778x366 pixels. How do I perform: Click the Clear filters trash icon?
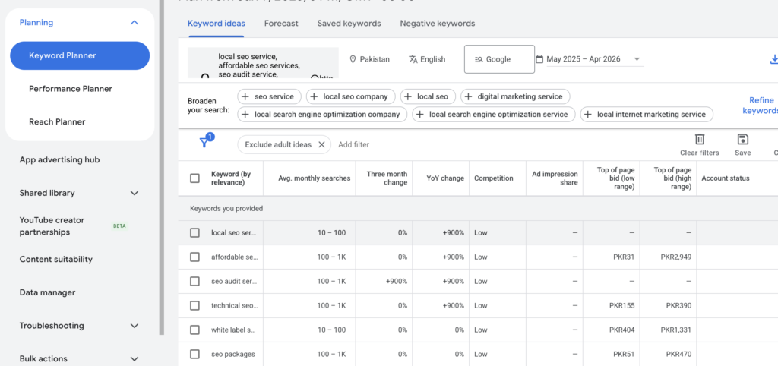(x=699, y=139)
